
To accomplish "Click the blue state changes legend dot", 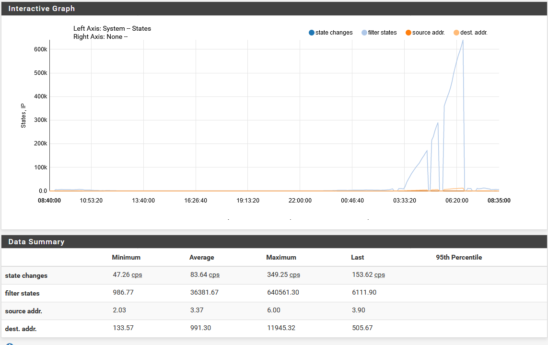I will 311,33.
